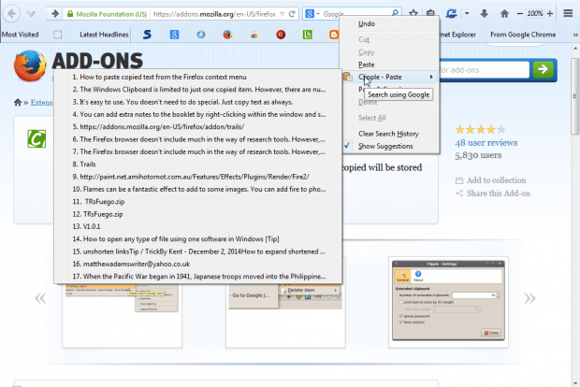Click the Firefox ADD-ONS logo
The width and height of the screenshot is (580, 387).
point(79,64)
